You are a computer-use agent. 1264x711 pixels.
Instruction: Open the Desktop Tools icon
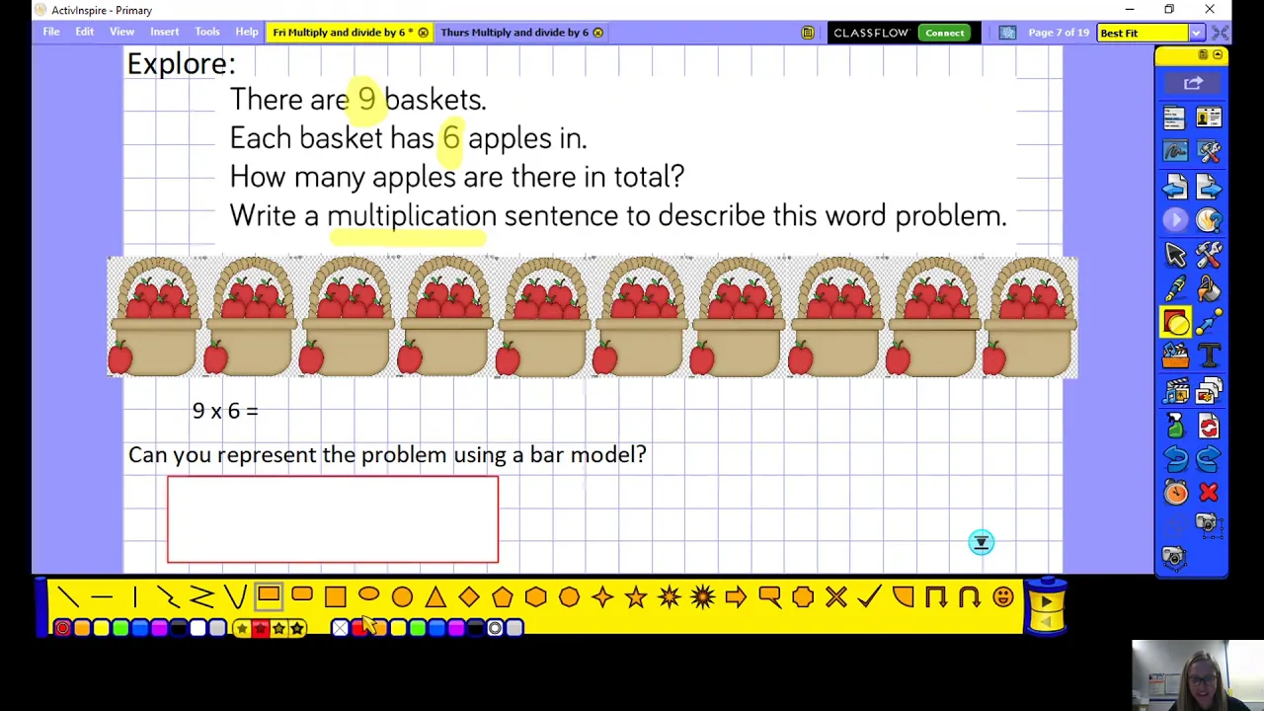pyautogui.click(x=1209, y=151)
